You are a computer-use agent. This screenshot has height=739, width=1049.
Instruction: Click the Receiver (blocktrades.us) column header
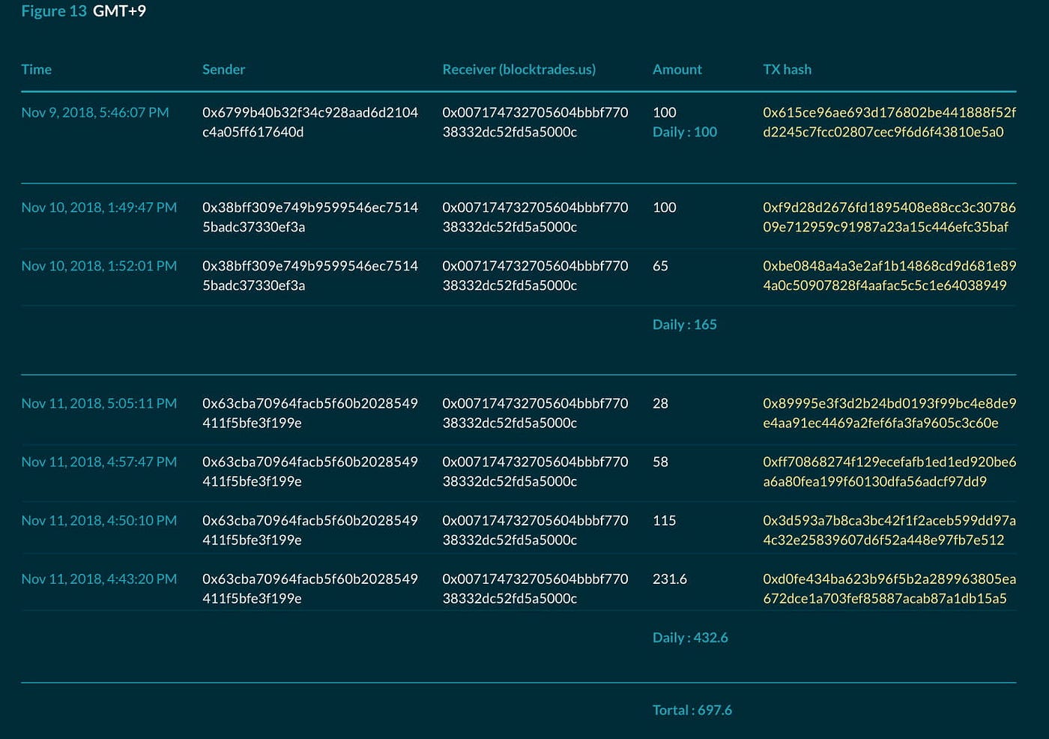[x=519, y=69]
